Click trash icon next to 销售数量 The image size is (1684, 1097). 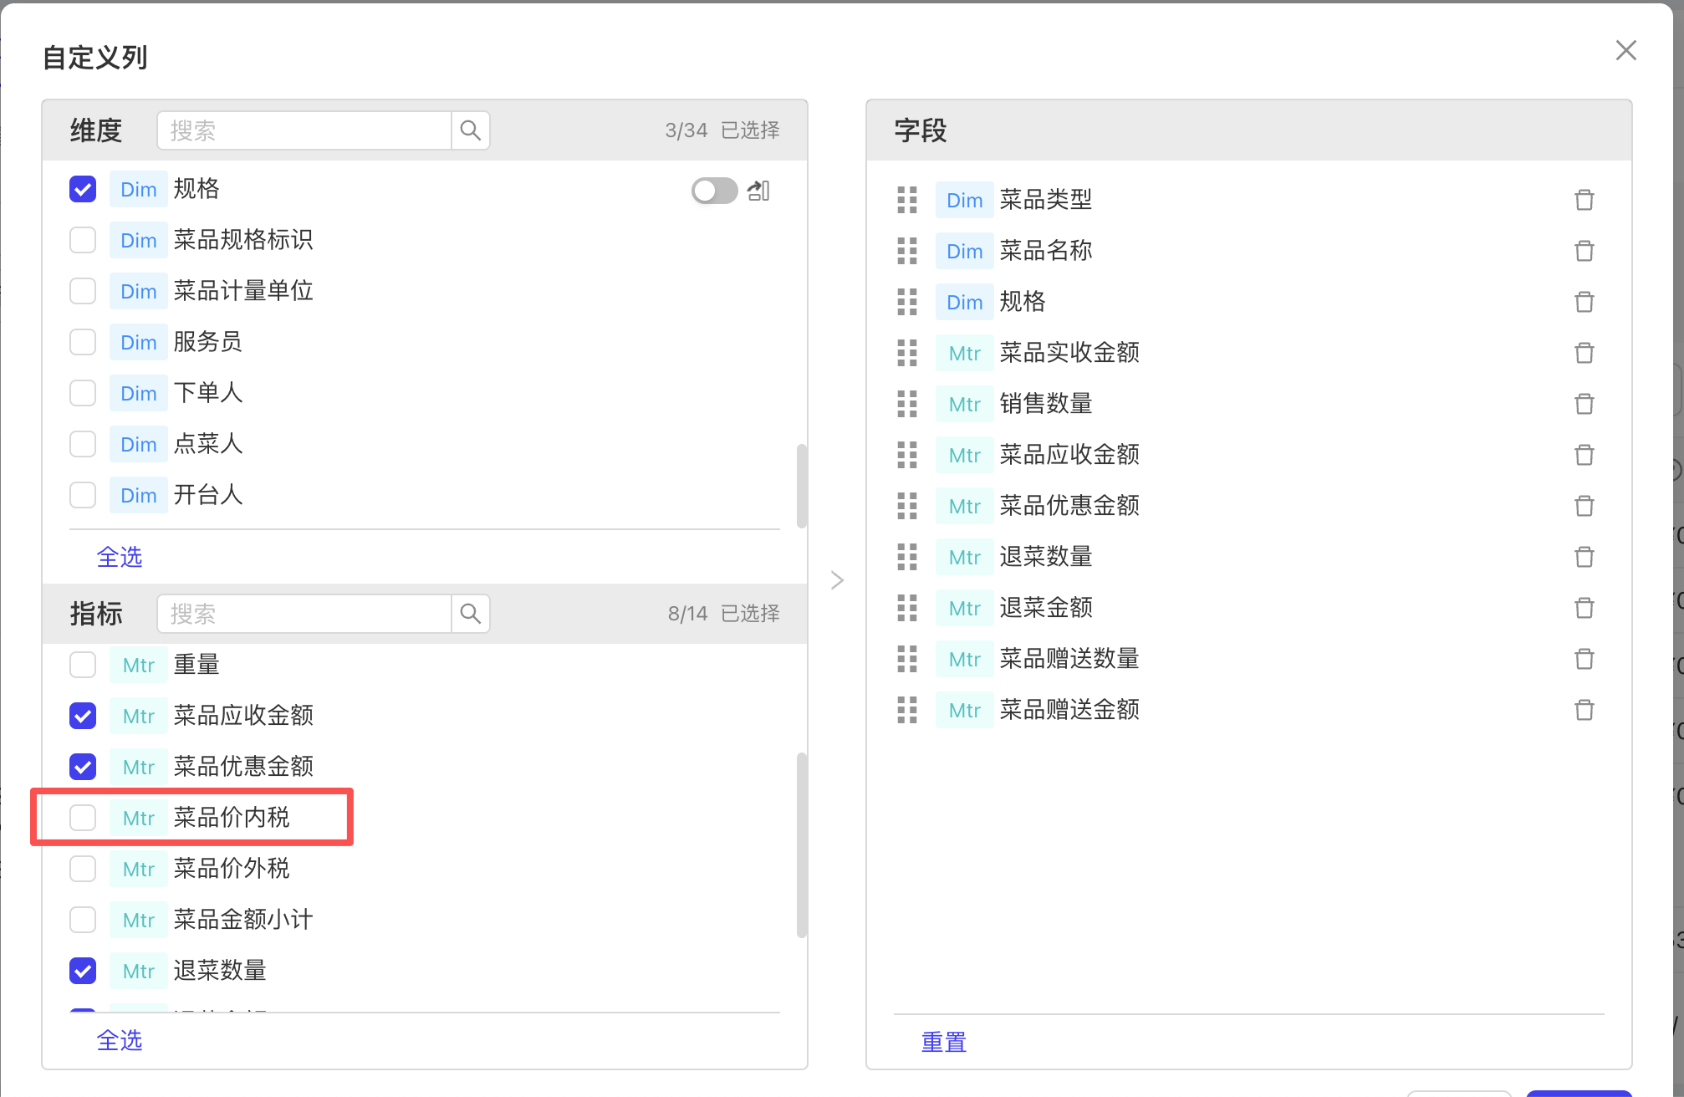[1584, 404]
